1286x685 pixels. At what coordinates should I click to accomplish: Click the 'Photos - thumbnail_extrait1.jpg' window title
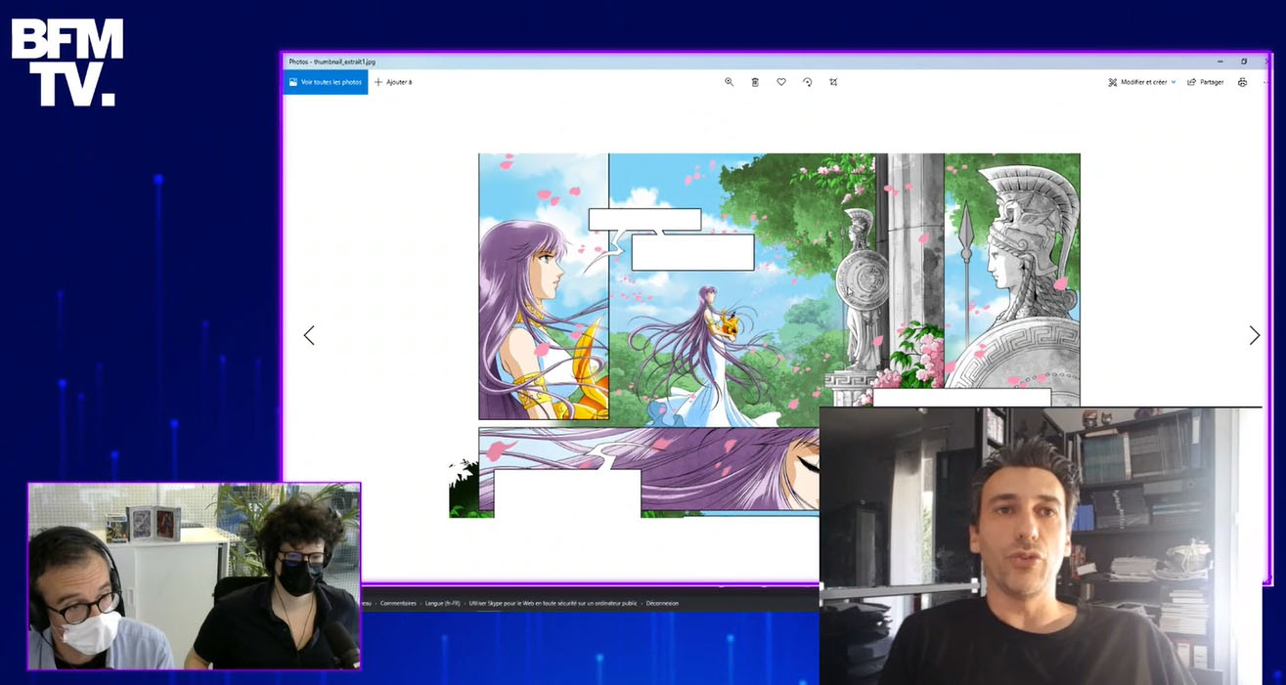(332, 62)
